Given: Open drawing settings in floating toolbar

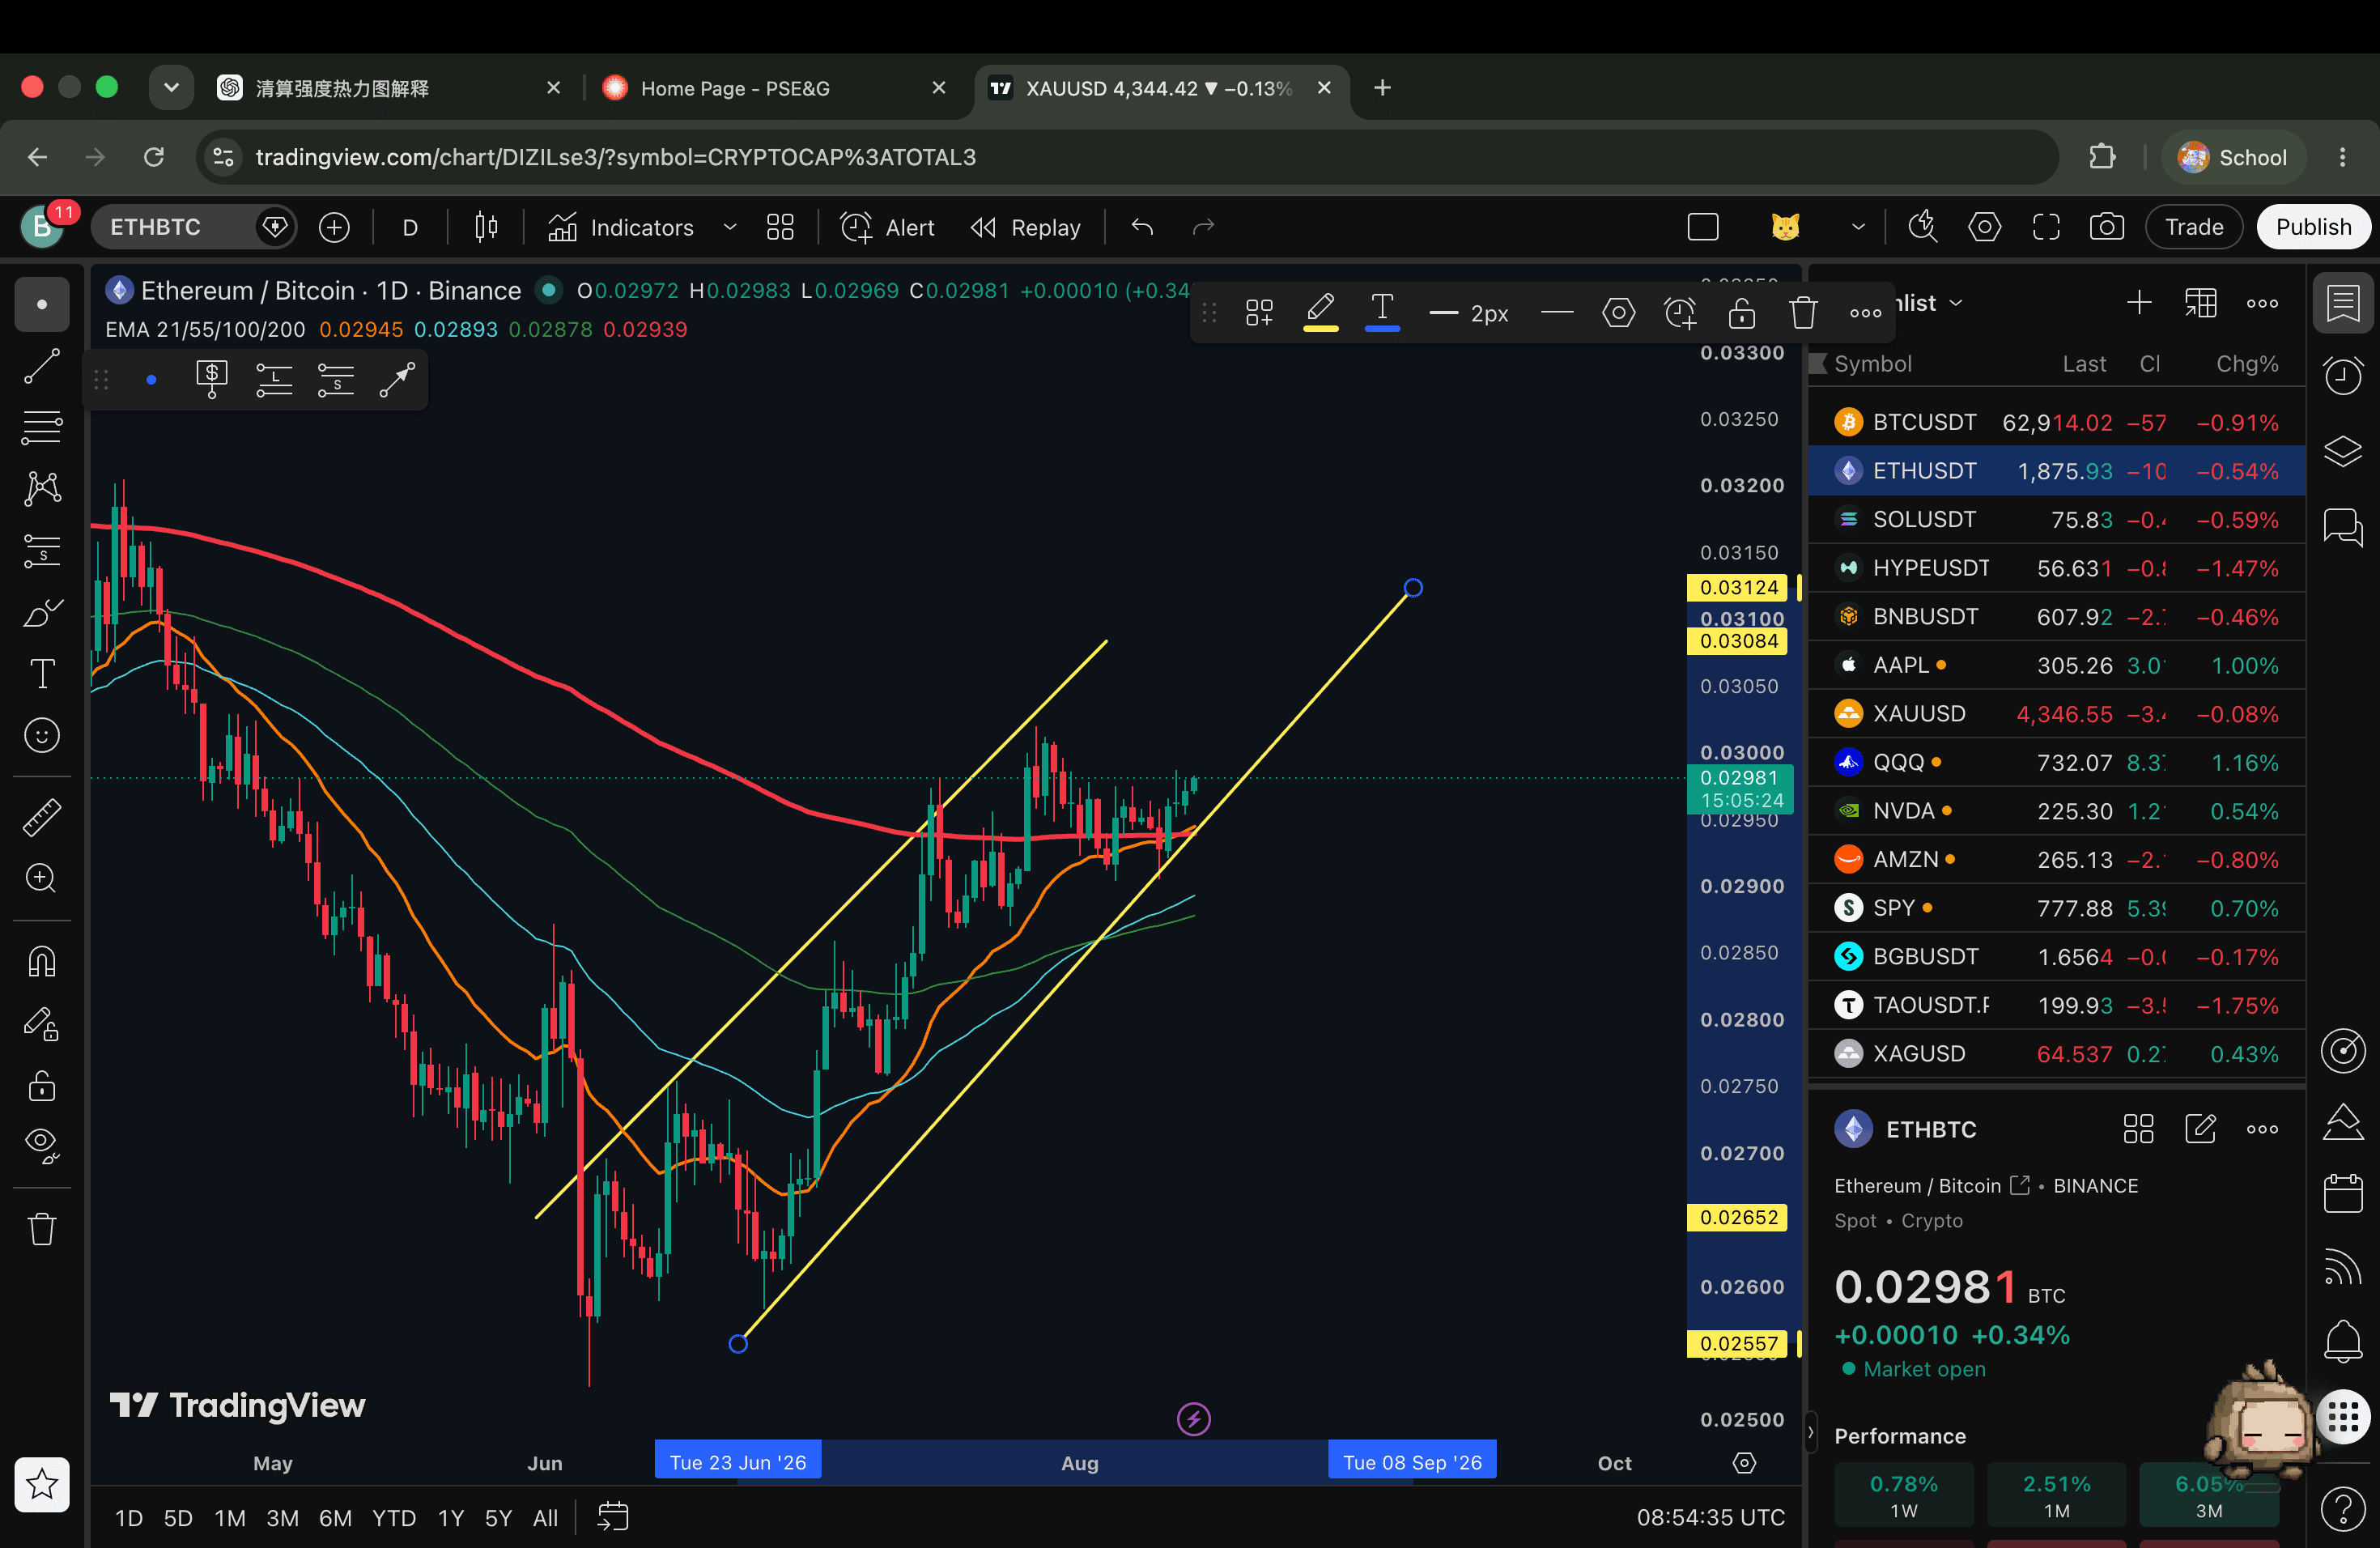Looking at the screenshot, I should pos(1618,312).
